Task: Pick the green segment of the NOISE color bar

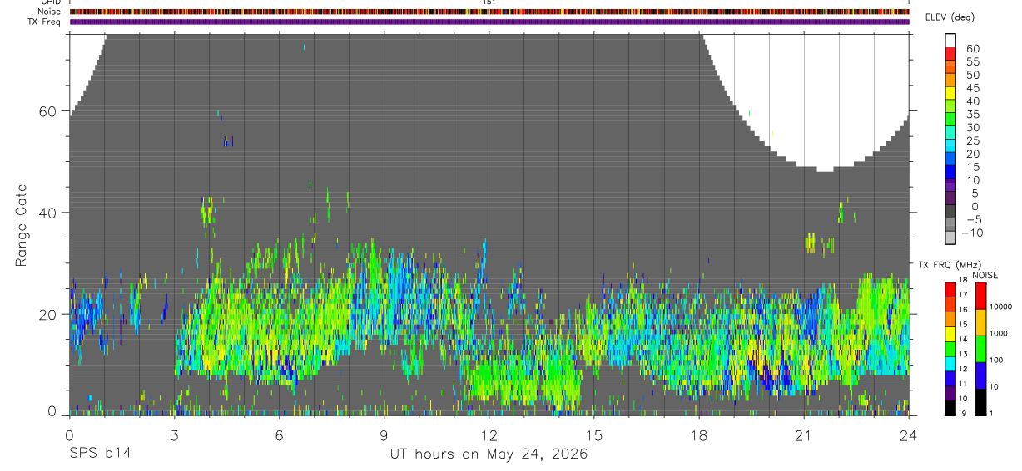Action: (980, 349)
